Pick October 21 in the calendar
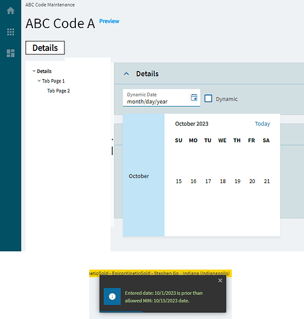Image resolution: width=304 pixels, height=319 pixels. 266,181
